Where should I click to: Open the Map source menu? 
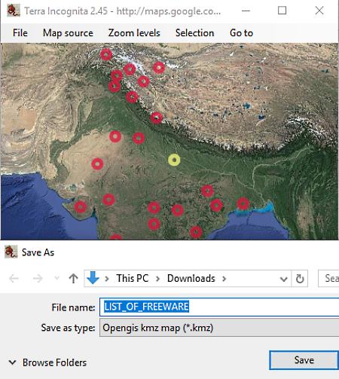[x=68, y=33]
